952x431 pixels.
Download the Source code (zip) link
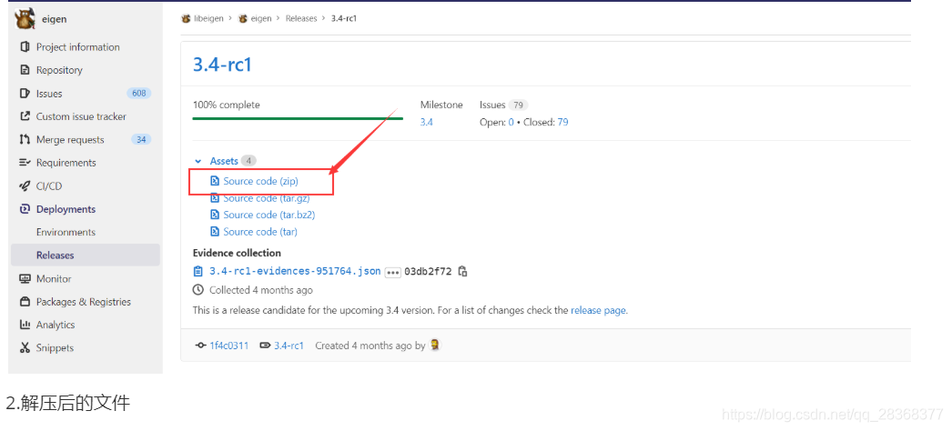click(261, 181)
